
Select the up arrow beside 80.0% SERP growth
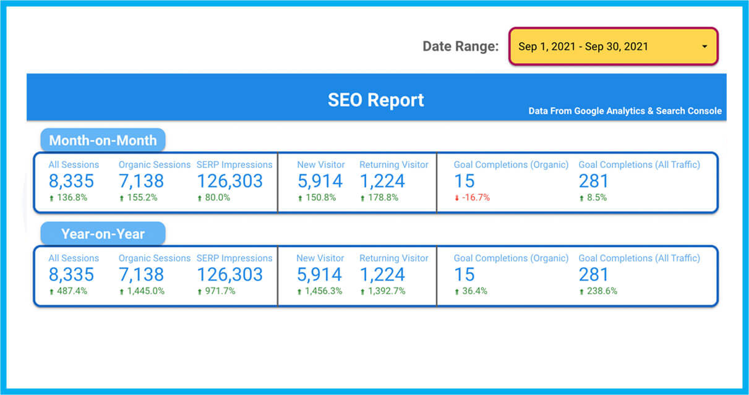(x=200, y=198)
